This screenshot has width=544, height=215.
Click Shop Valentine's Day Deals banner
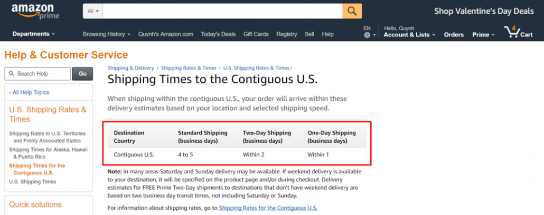(484, 11)
